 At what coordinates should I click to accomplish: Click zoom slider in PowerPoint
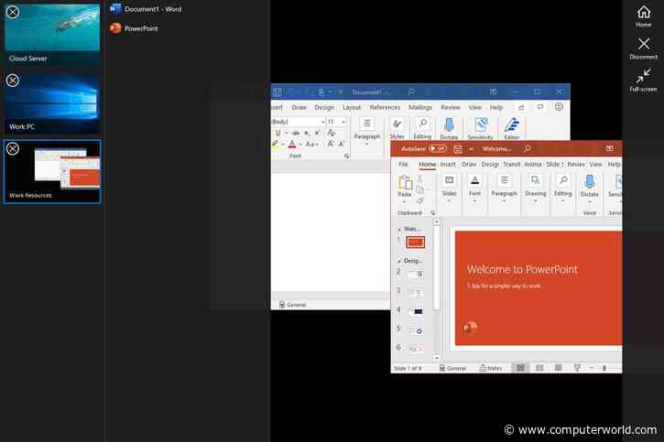604,369
